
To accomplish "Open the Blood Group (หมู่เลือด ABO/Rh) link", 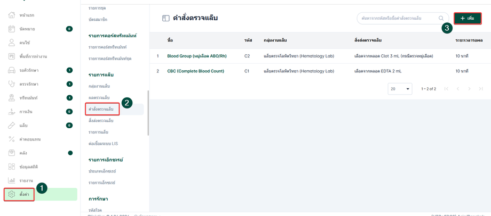I will coord(196,56).
